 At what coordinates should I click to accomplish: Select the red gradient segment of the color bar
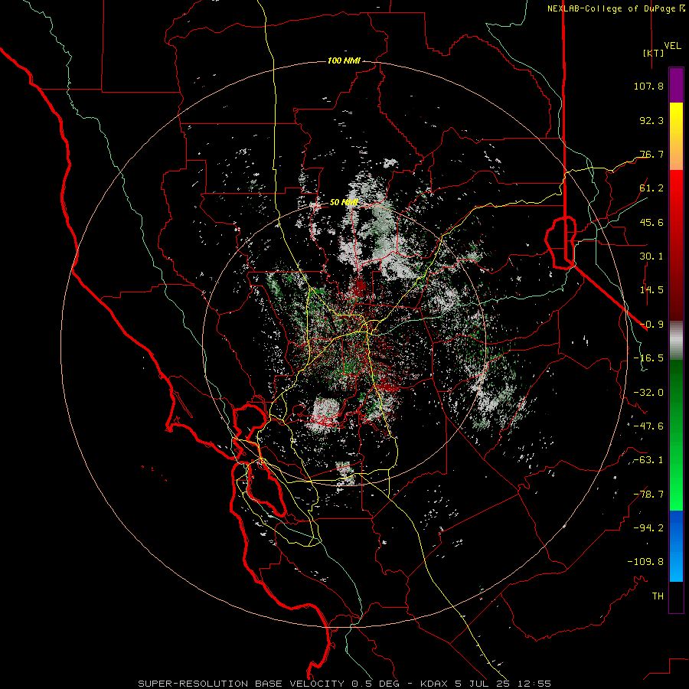tap(676, 245)
